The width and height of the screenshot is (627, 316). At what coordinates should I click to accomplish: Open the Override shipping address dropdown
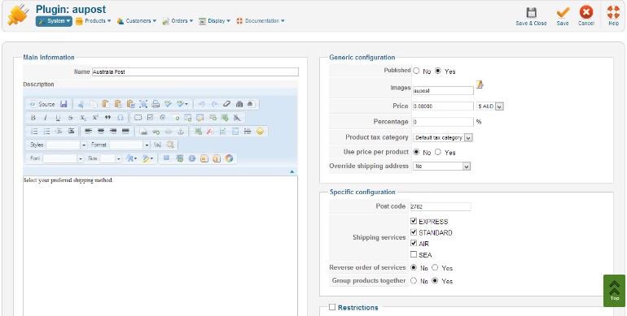click(441, 167)
